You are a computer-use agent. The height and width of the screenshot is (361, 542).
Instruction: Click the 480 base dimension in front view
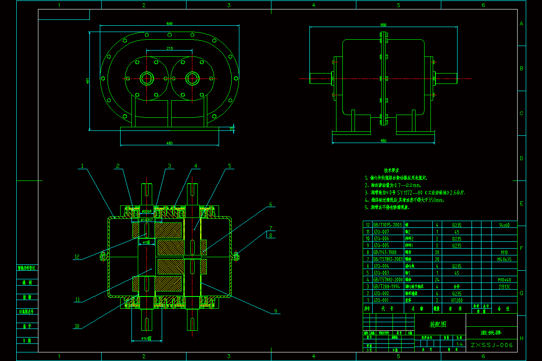pyautogui.click(x=169, y=143)
